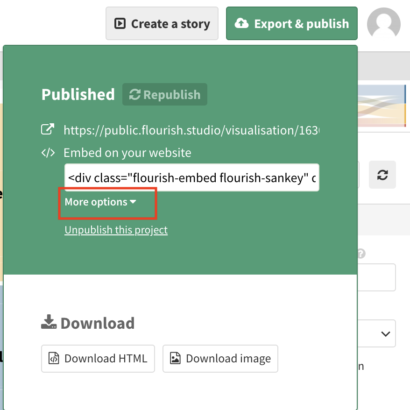Click the embed code brackets icon

pyautogui.click(x=48, y=153)
